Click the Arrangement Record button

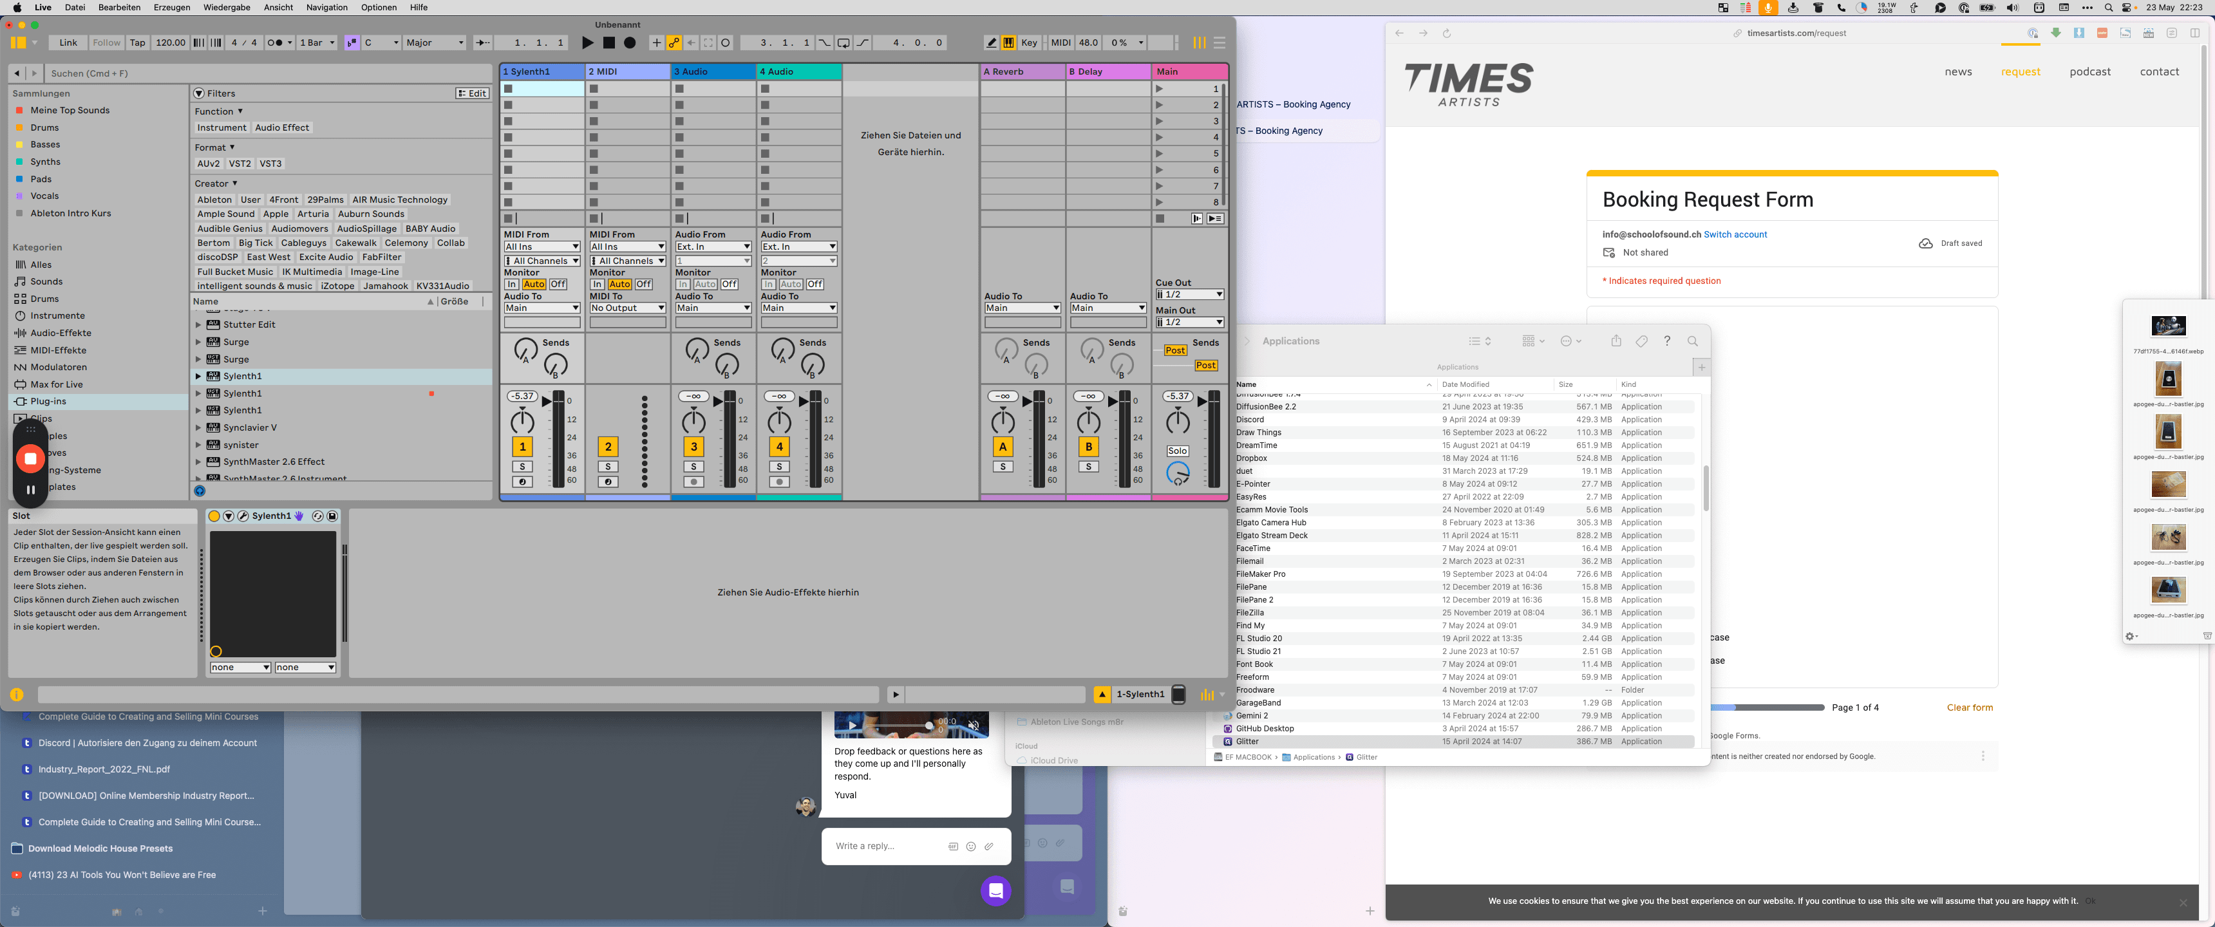tap(630, 42)
